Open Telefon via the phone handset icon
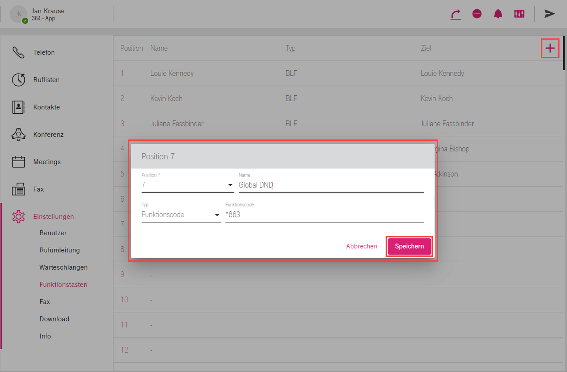This screenshot has width=567, height=372. (x=18, y=52)
